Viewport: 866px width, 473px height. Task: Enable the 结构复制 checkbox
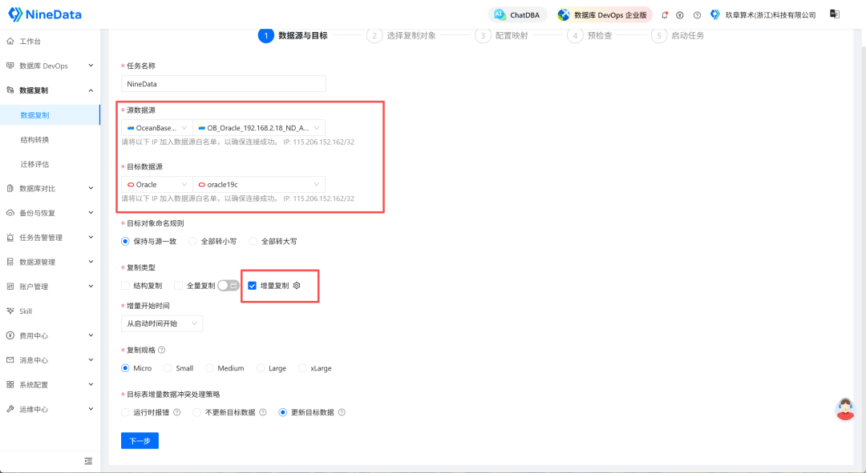(125, 286)
